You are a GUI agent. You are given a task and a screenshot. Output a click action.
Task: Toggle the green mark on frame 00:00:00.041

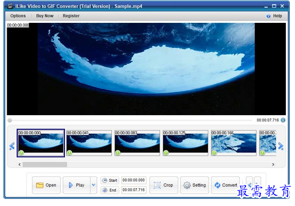[69, 153]
